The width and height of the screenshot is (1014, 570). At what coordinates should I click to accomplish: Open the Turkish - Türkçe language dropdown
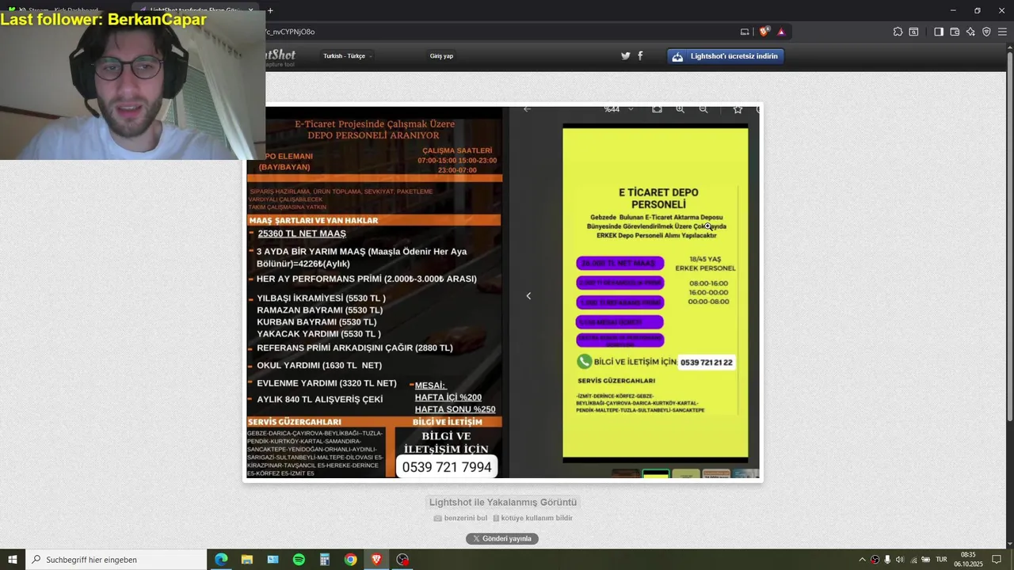(x=348, y=56)
